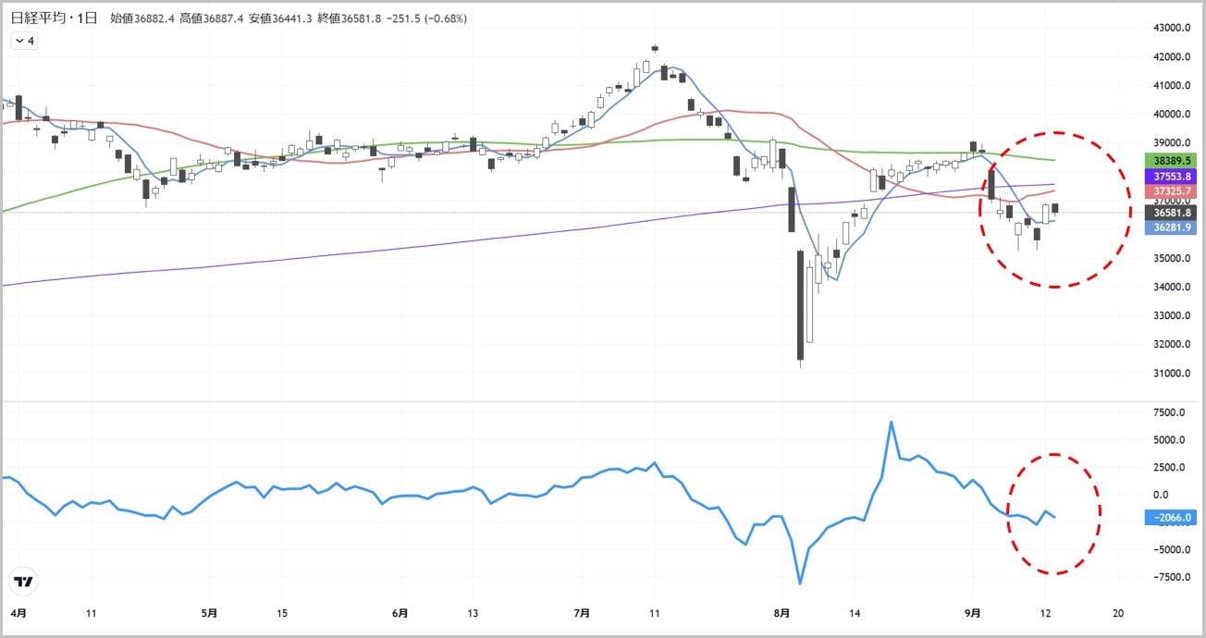Click the 4月 label on time axis
Viewport: 1206px width, 638px height.
(19, 612)
